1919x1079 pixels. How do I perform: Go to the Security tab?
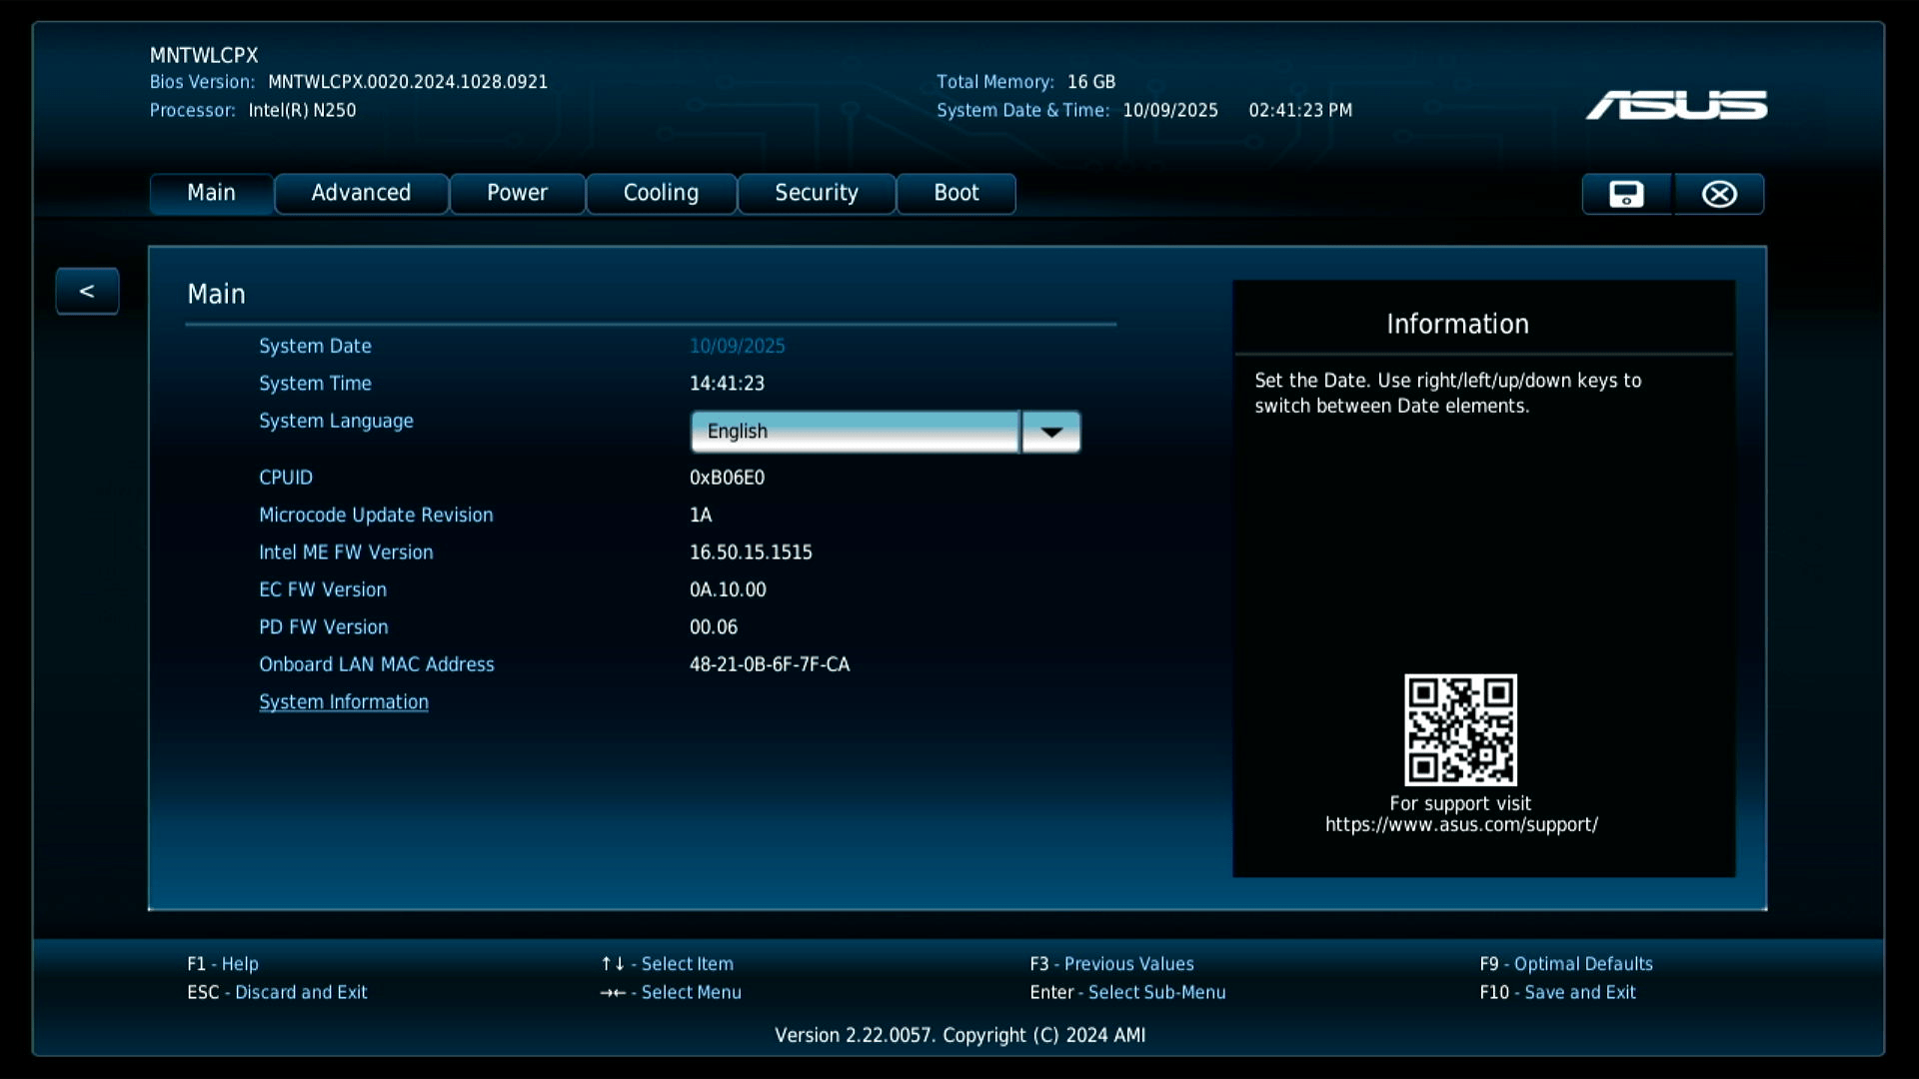(816, 193)
